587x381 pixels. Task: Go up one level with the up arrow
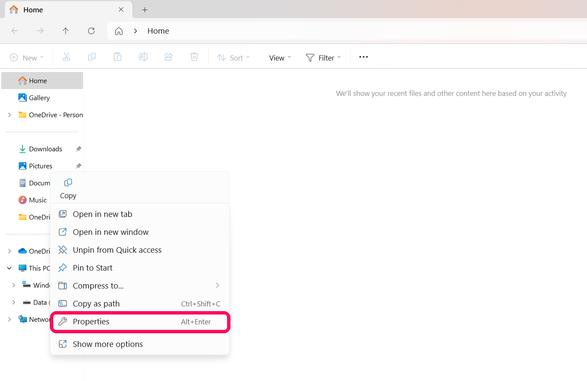point(66,31)
